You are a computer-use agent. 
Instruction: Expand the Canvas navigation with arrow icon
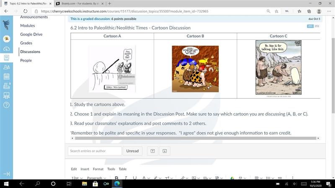click(x=6, y=174)
